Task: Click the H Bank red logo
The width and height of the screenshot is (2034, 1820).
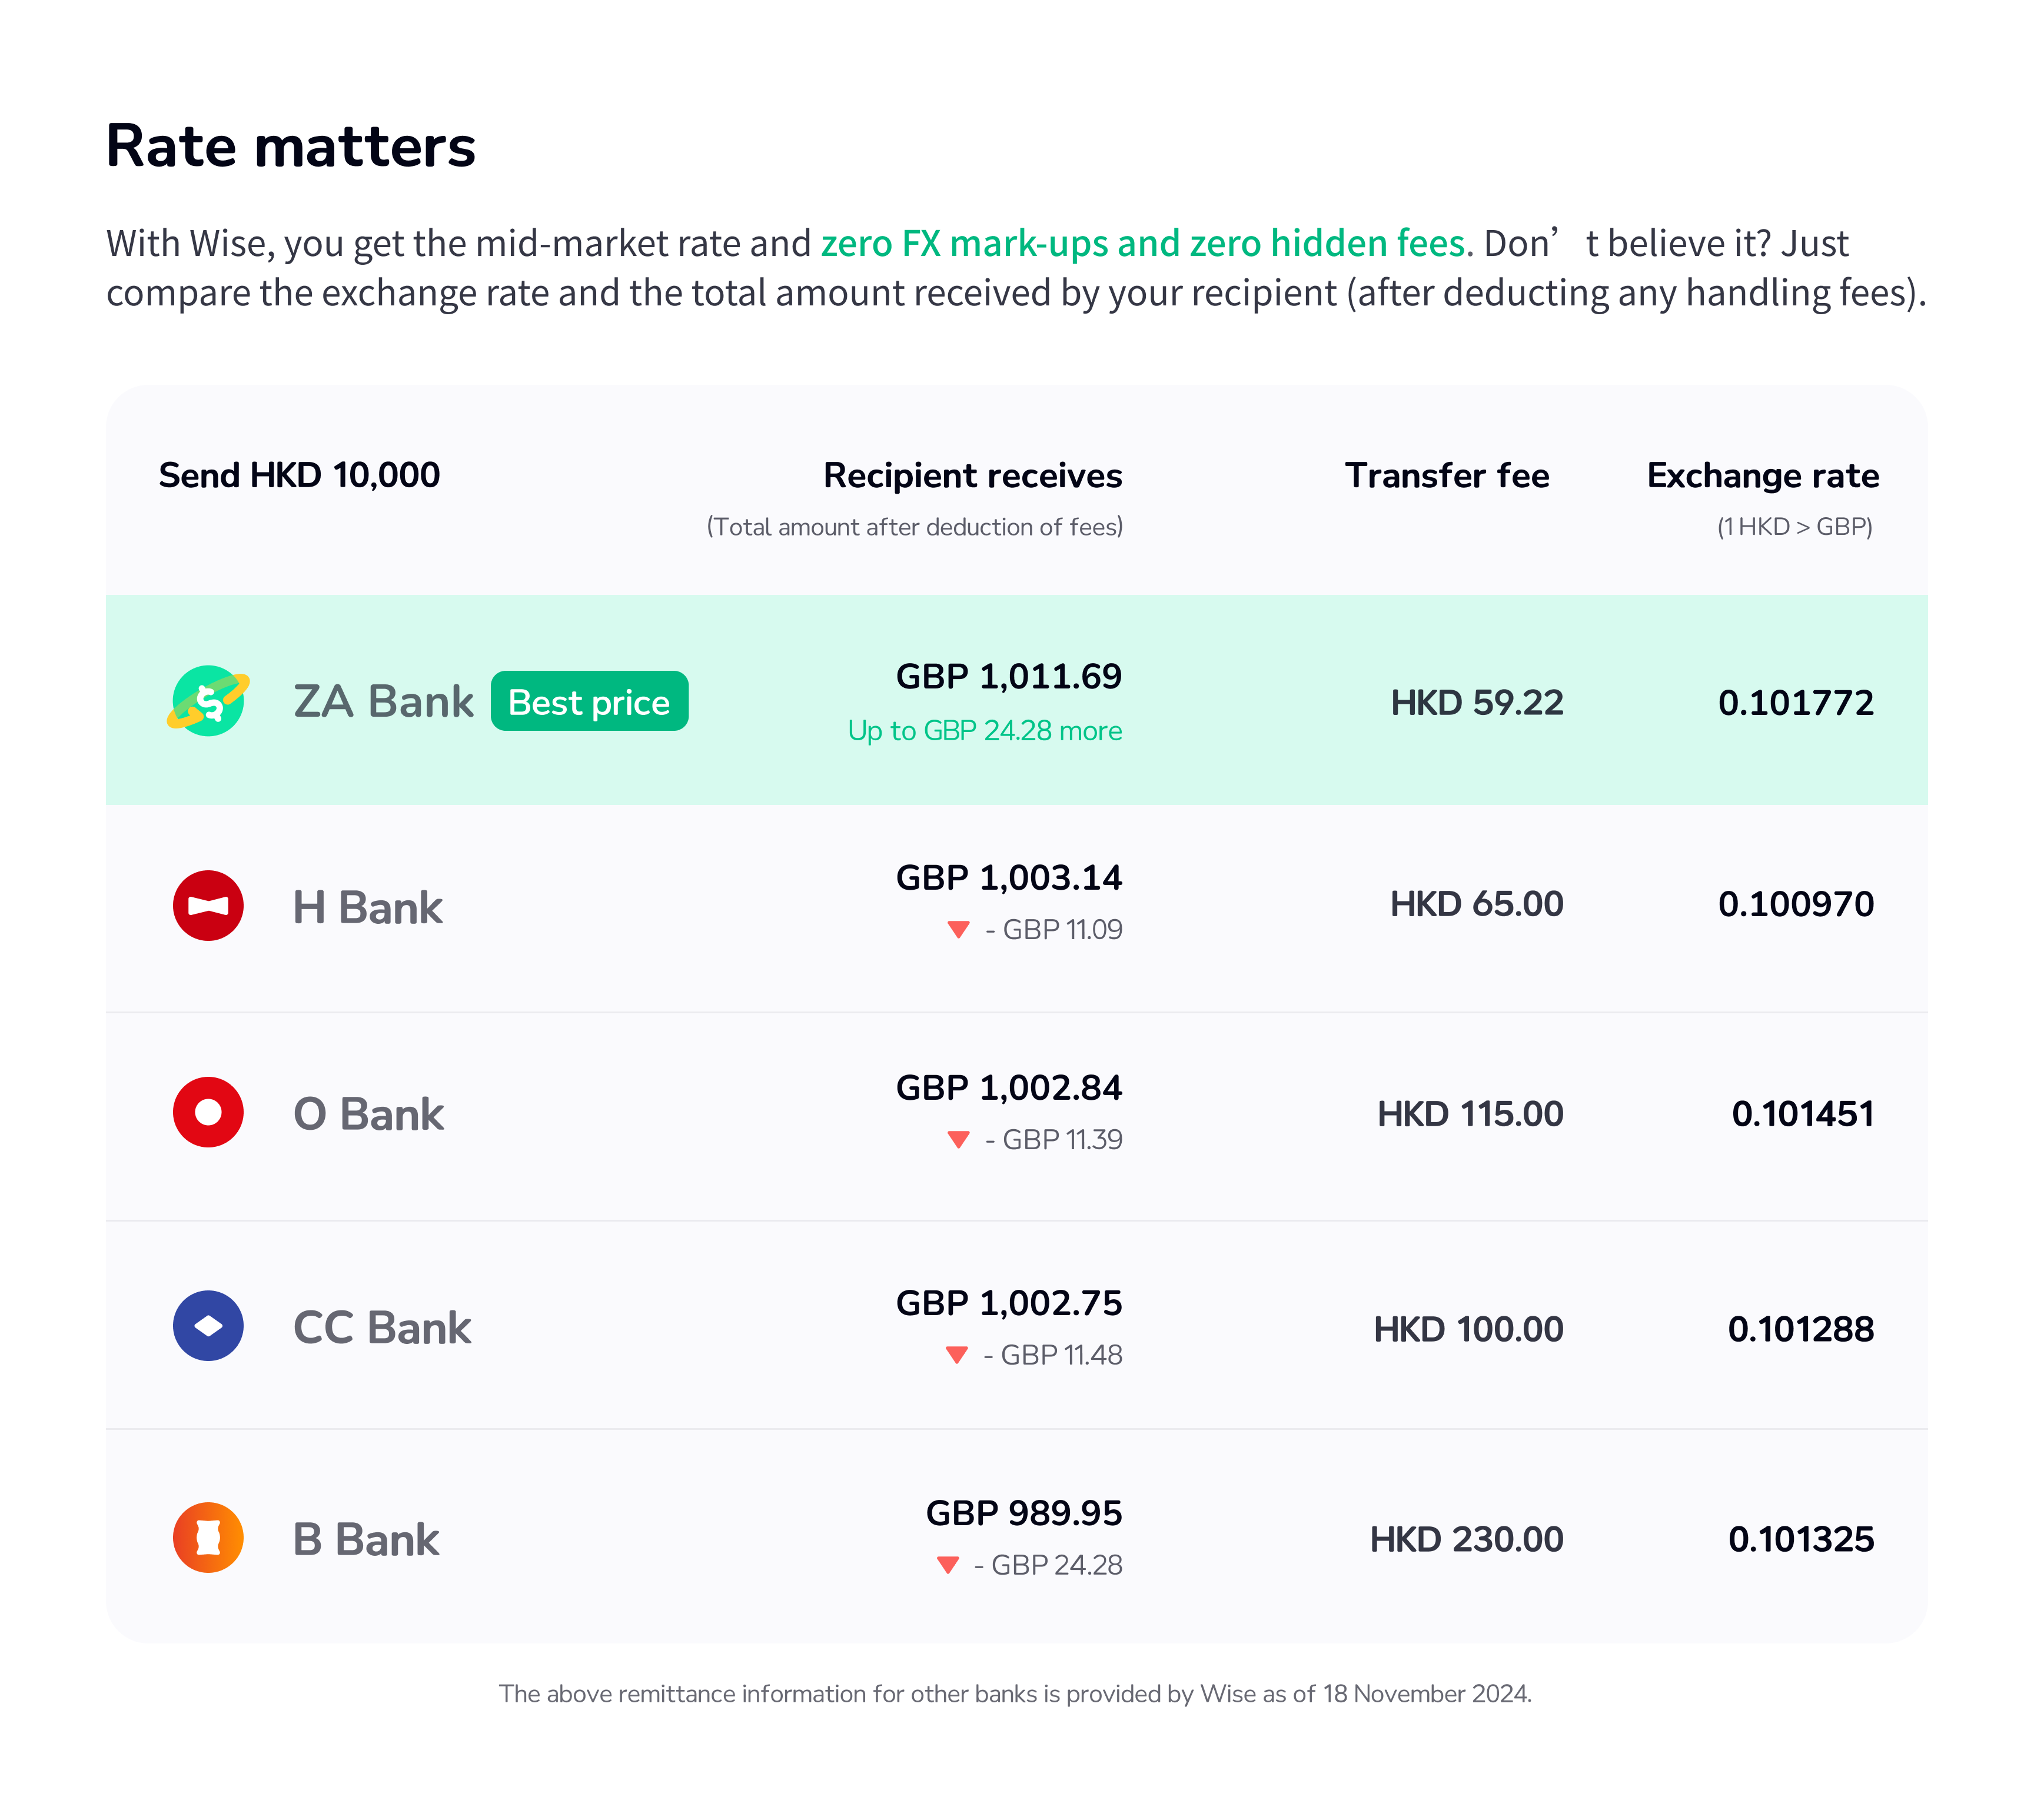Action: point(208,906)
